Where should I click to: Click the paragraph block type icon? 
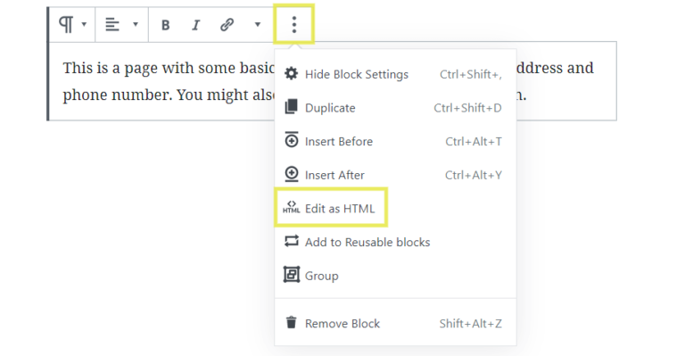[x=66, y=24]
